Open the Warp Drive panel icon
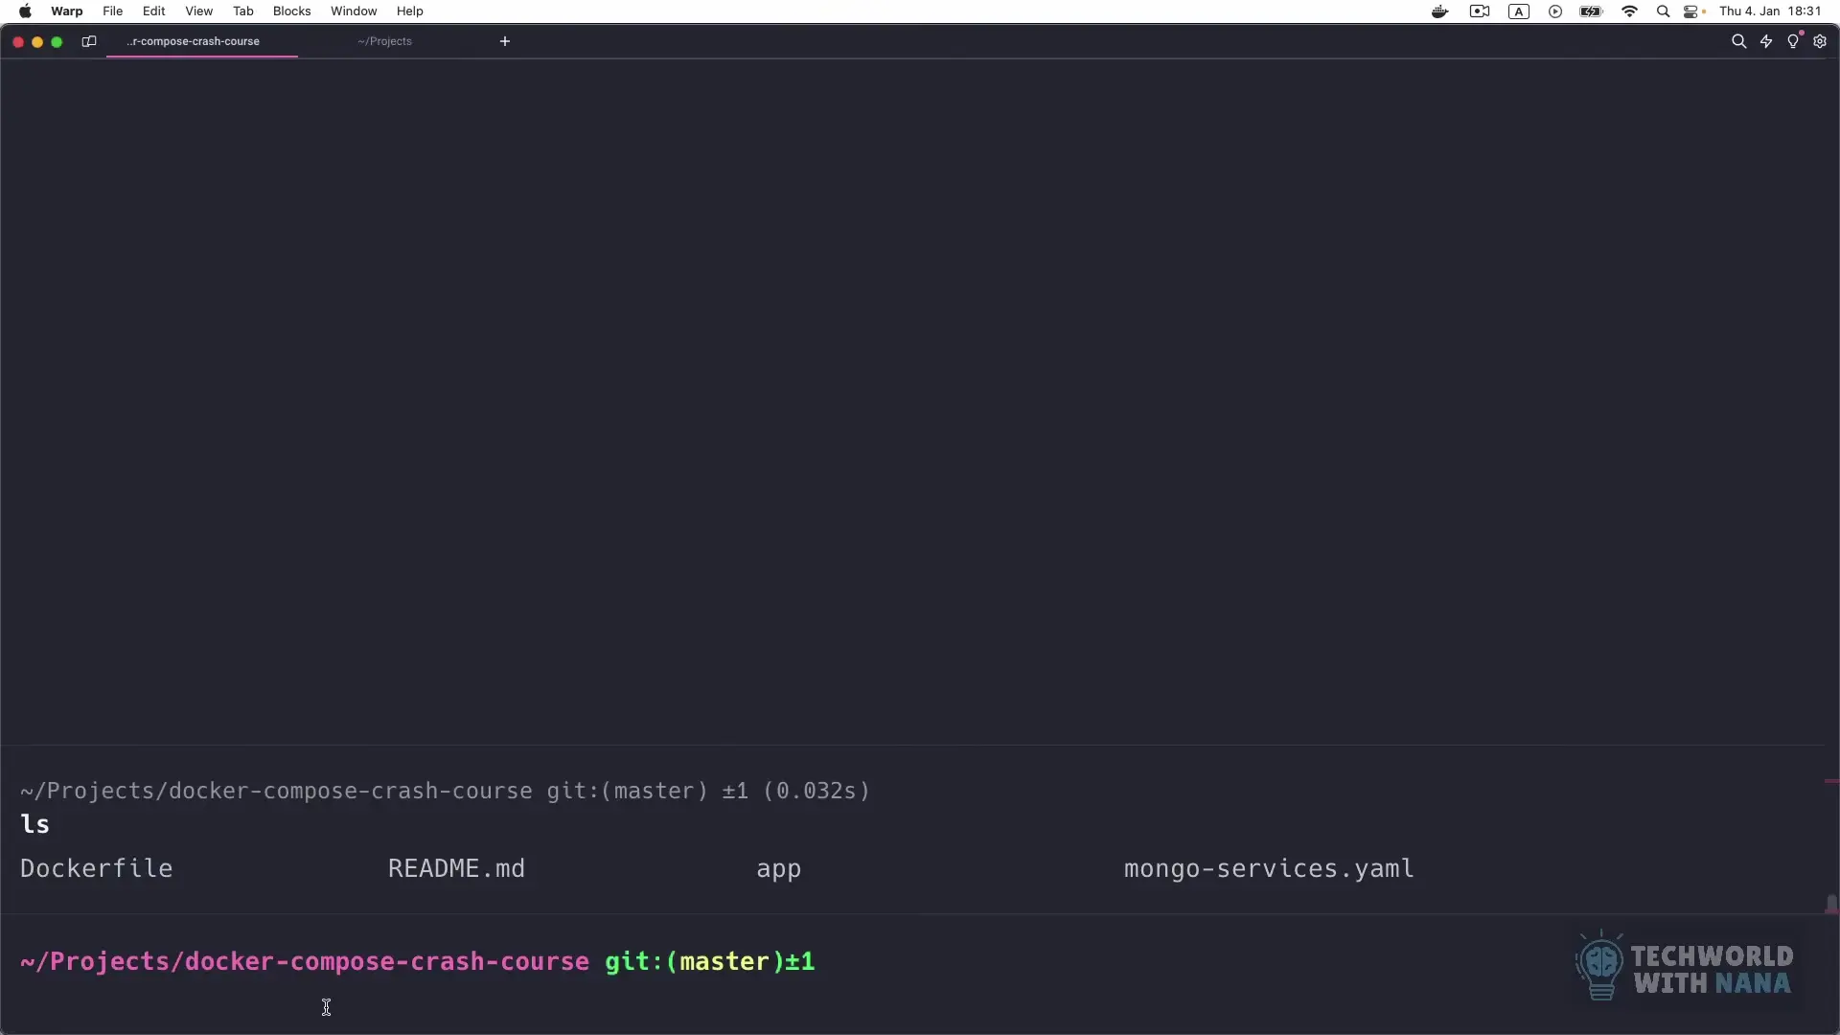This screenshot has height=1035, width=1840. click(x=89, y=41)
